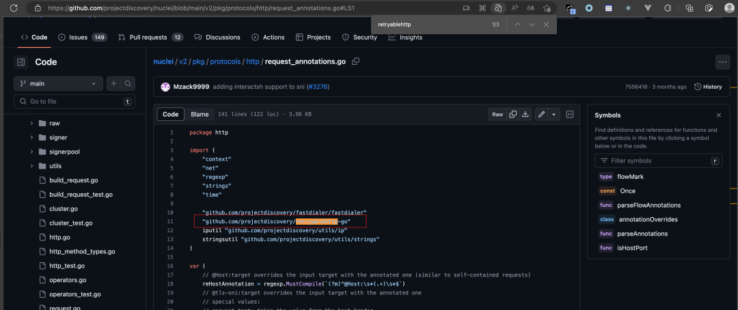Open the Insights tab
The image size is (738, 310).
coord(406,37)
